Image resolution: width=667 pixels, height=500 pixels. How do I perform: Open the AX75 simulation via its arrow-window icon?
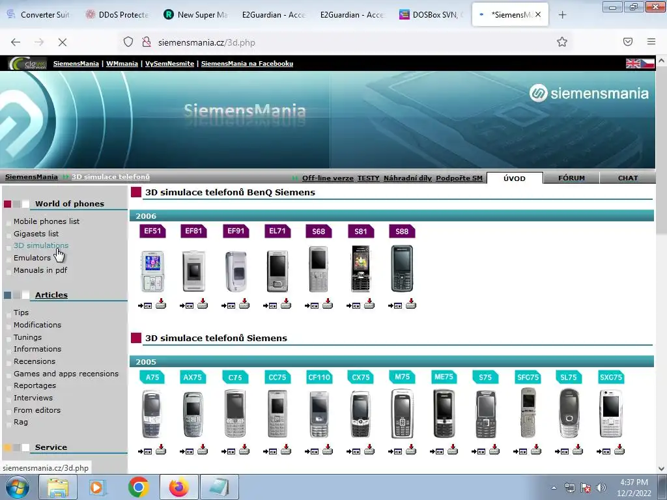point(187,451)
